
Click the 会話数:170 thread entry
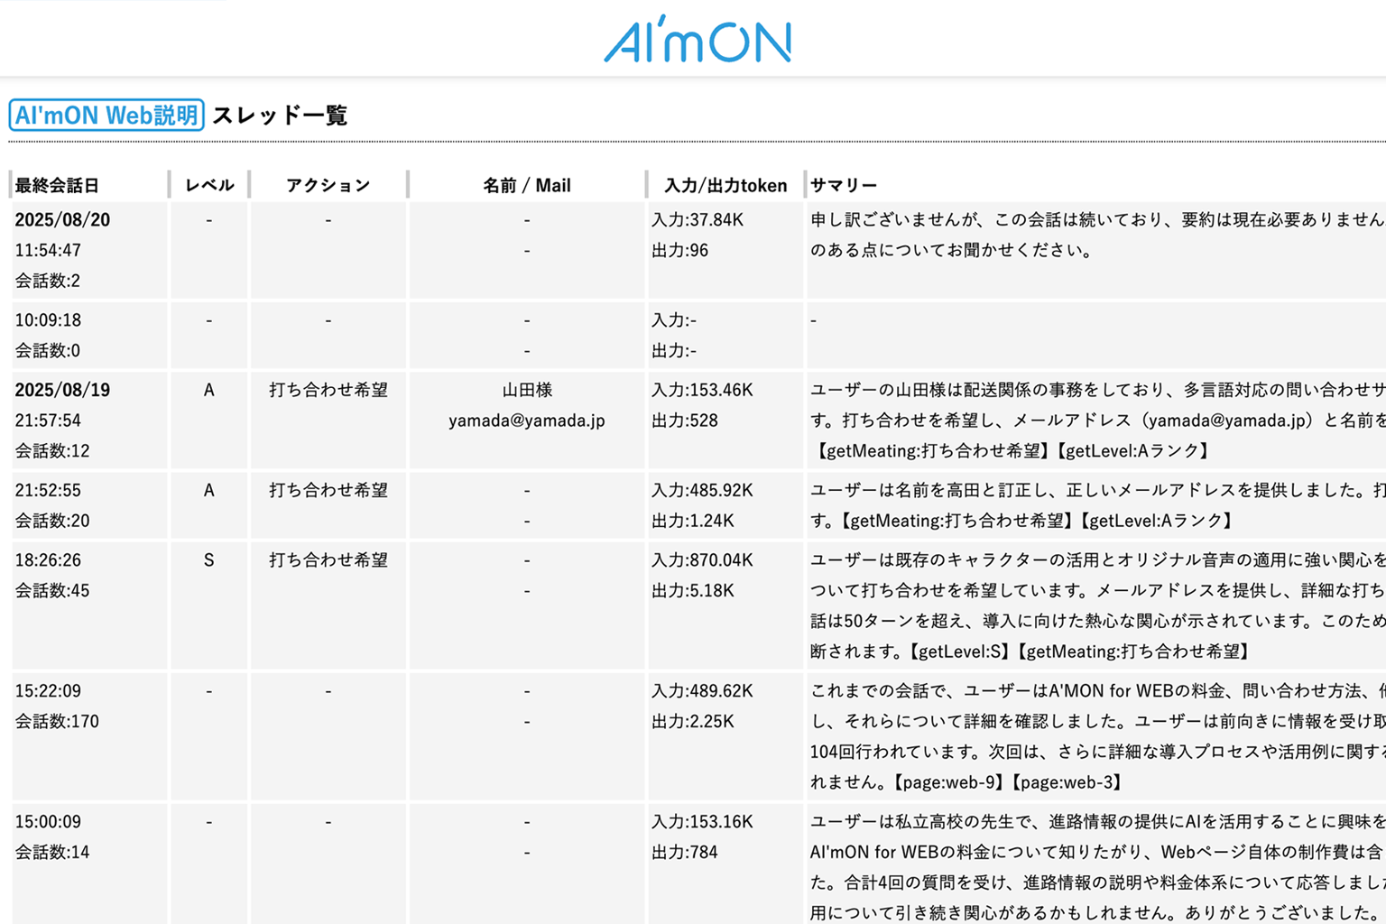click(57, 721)
